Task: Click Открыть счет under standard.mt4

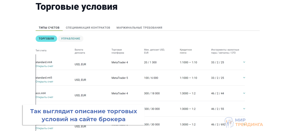Action: [x=44, y=66]
